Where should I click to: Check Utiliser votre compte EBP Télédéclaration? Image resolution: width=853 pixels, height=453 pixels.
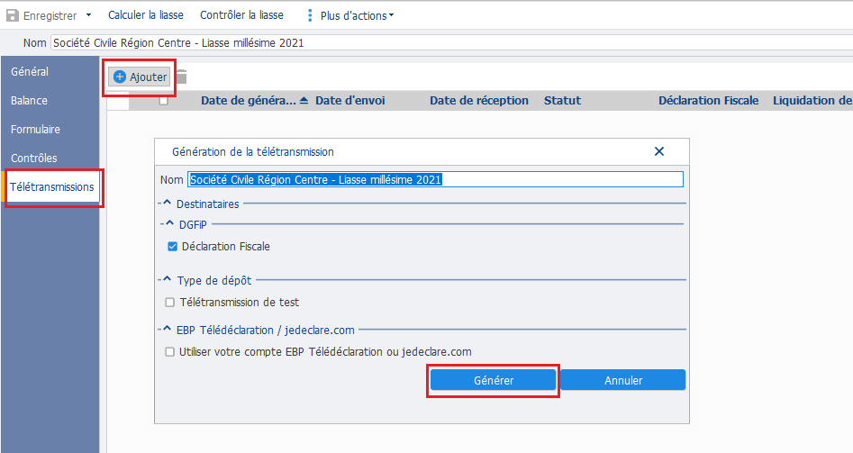click(170, 352)
